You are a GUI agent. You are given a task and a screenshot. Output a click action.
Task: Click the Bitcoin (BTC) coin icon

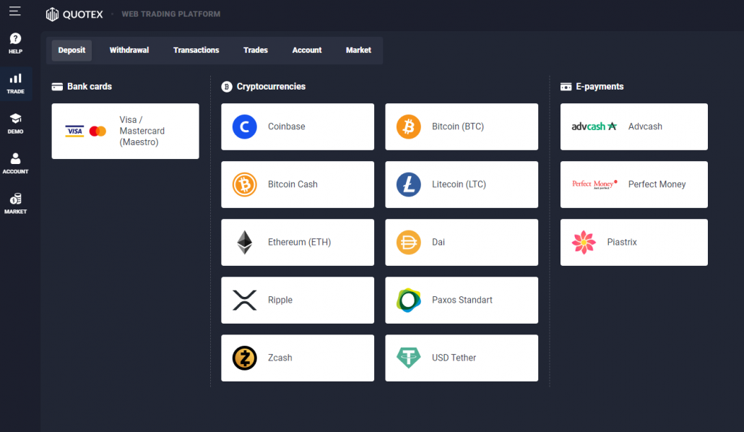tap(409, 126)
